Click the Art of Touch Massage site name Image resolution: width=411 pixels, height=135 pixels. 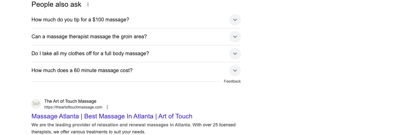70,101
